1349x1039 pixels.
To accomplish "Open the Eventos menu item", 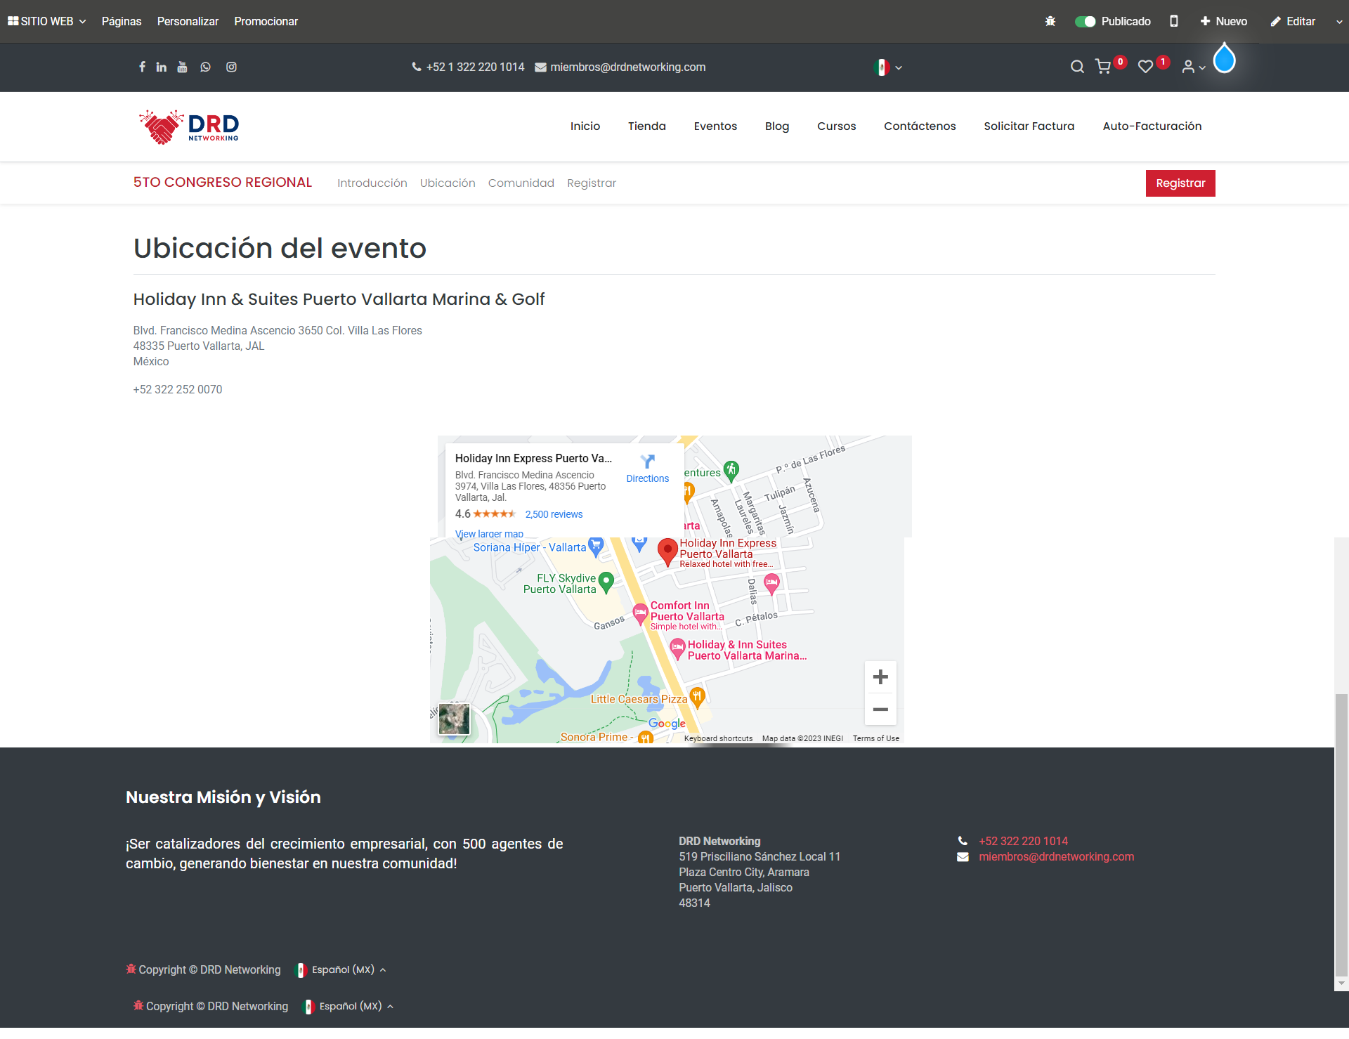I will [715, 126].
